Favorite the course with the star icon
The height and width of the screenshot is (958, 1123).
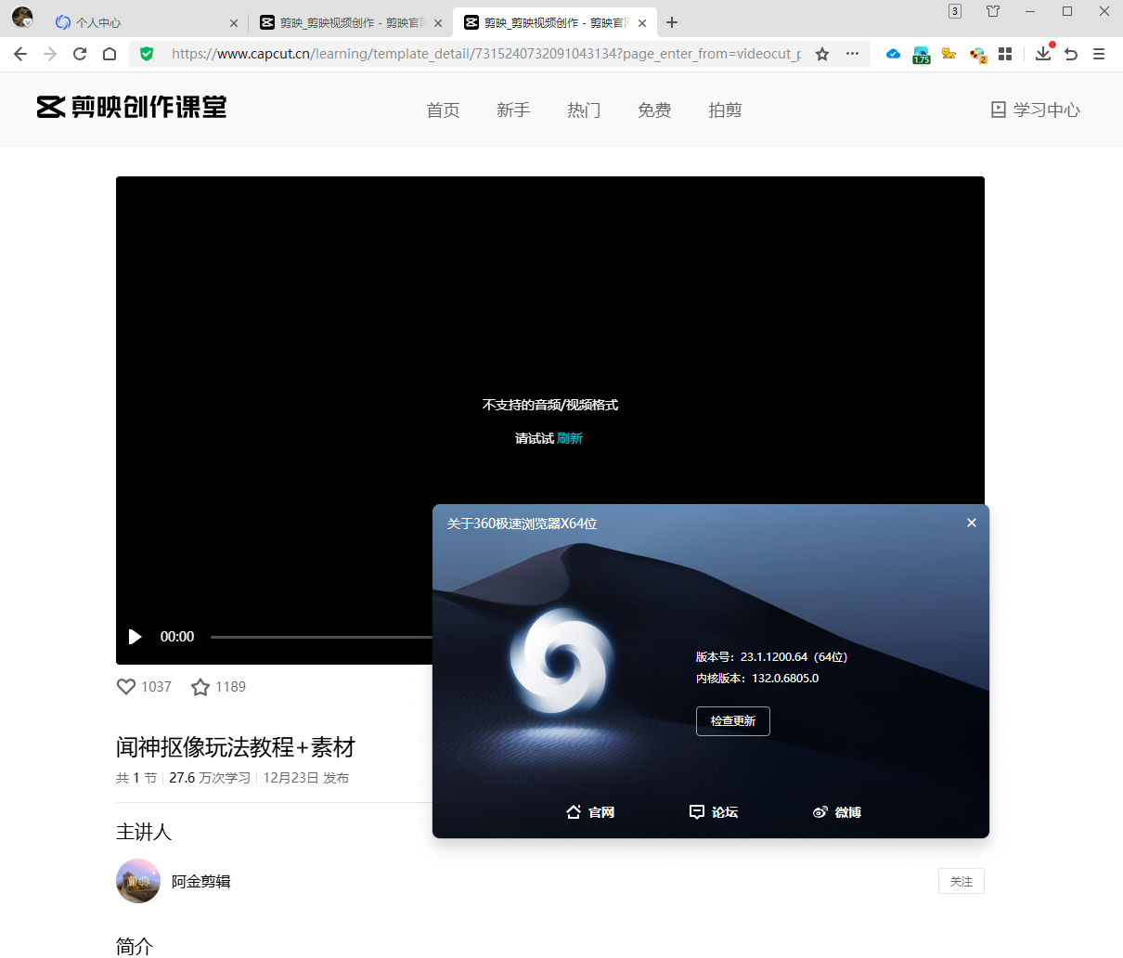click(x=200, y=687)
